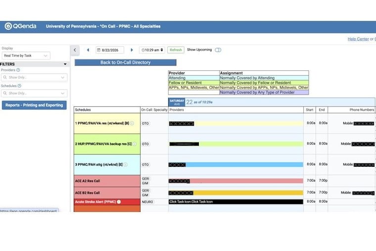The width and height of the screenshot is (376, 251).
Task: Click search icon in Providers filter
Action: (x=5, y=77)
